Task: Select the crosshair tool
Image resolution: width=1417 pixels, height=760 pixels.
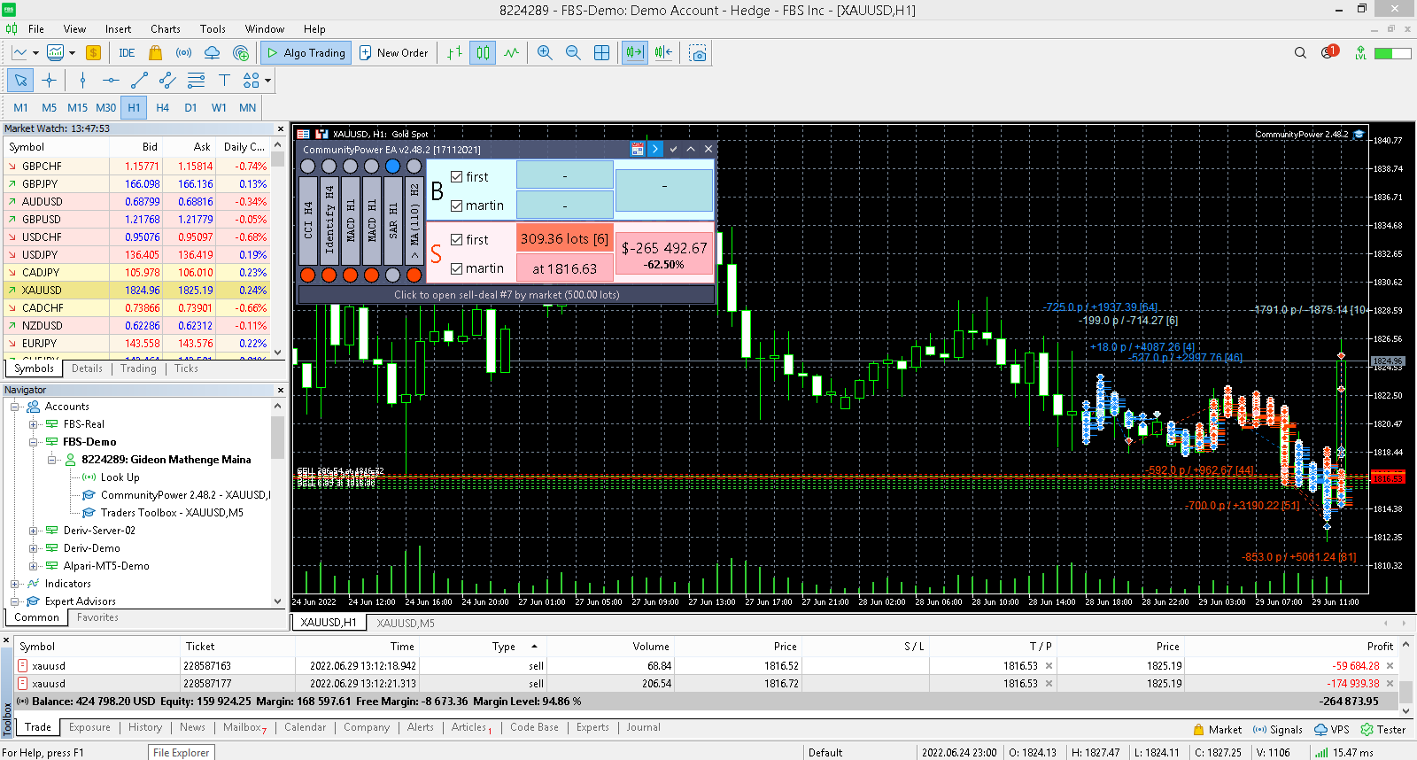Action: [49, 81]
